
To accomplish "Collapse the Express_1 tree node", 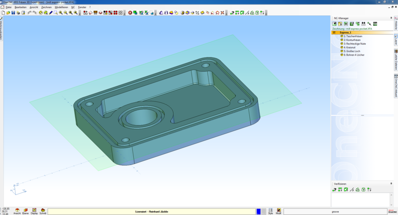I will 334,32.
